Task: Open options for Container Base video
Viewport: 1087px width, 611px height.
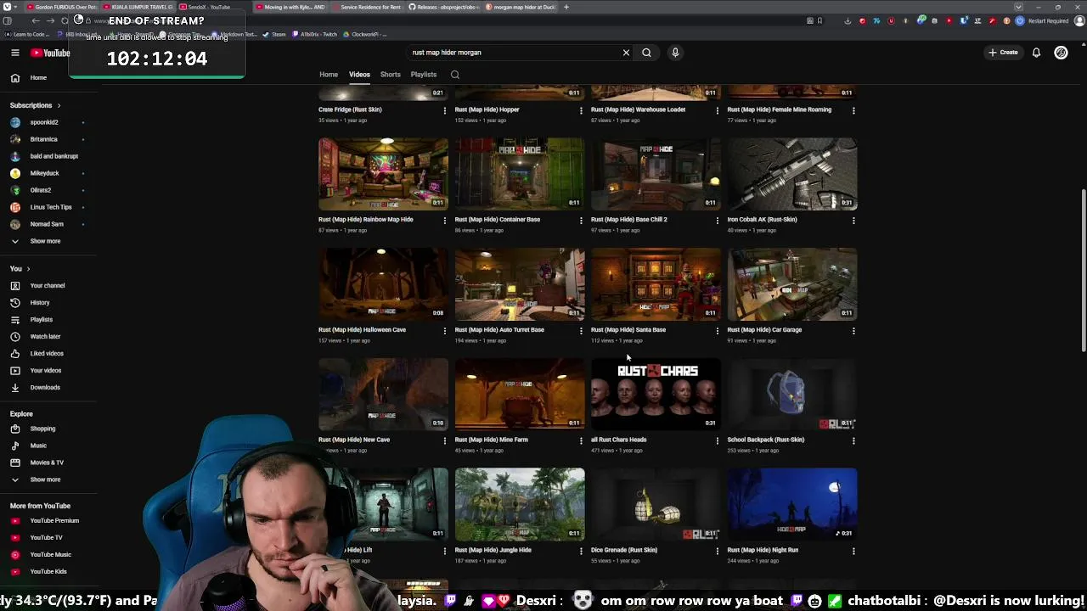Action: pyautogui.click(x=581, y=221)
